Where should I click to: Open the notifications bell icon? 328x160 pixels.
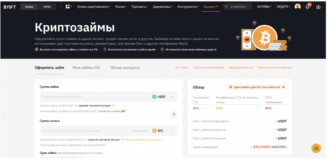click(x=307, y=7)
